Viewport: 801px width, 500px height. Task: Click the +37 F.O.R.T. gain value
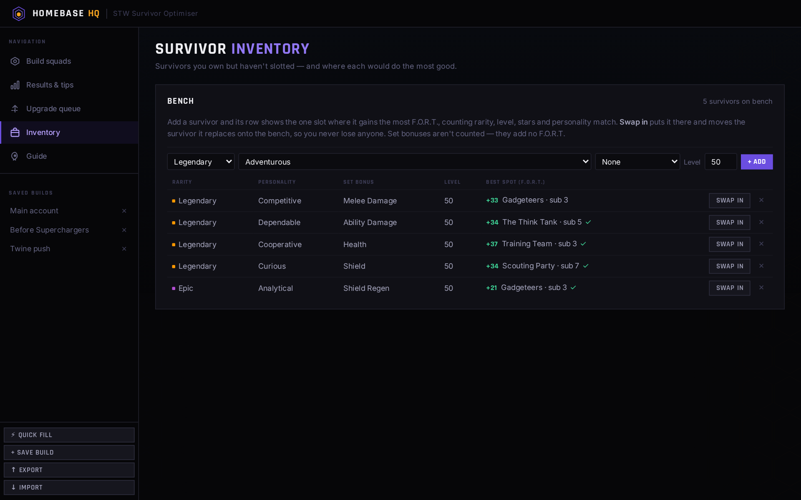click(x=492, y=244)
